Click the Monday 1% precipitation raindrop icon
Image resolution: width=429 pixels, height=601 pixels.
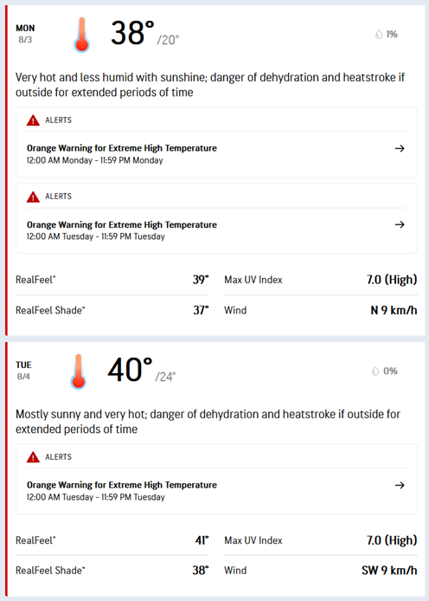click(x=379, y=35)
